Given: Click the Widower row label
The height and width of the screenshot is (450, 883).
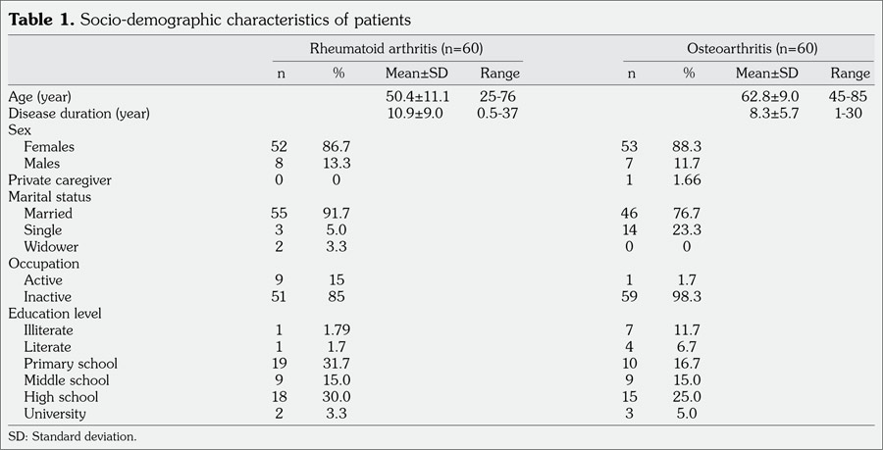Looking at the screenshot, I should (x=52, y=246).
